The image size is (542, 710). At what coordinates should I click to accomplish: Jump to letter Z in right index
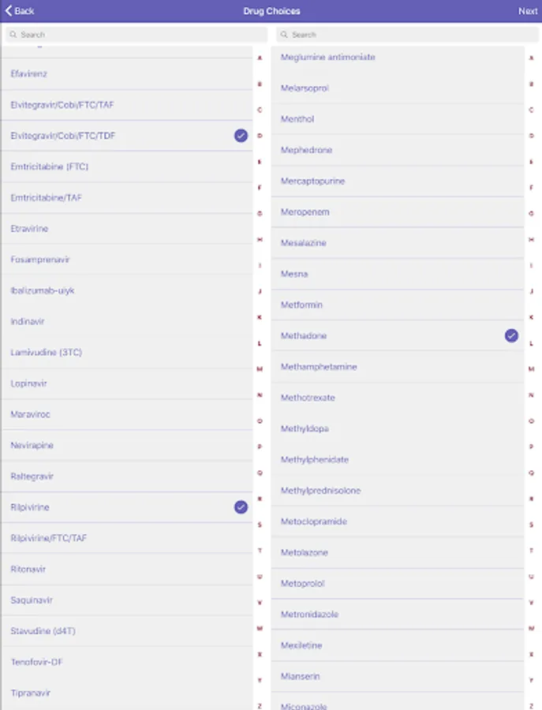tap(531, 705)
